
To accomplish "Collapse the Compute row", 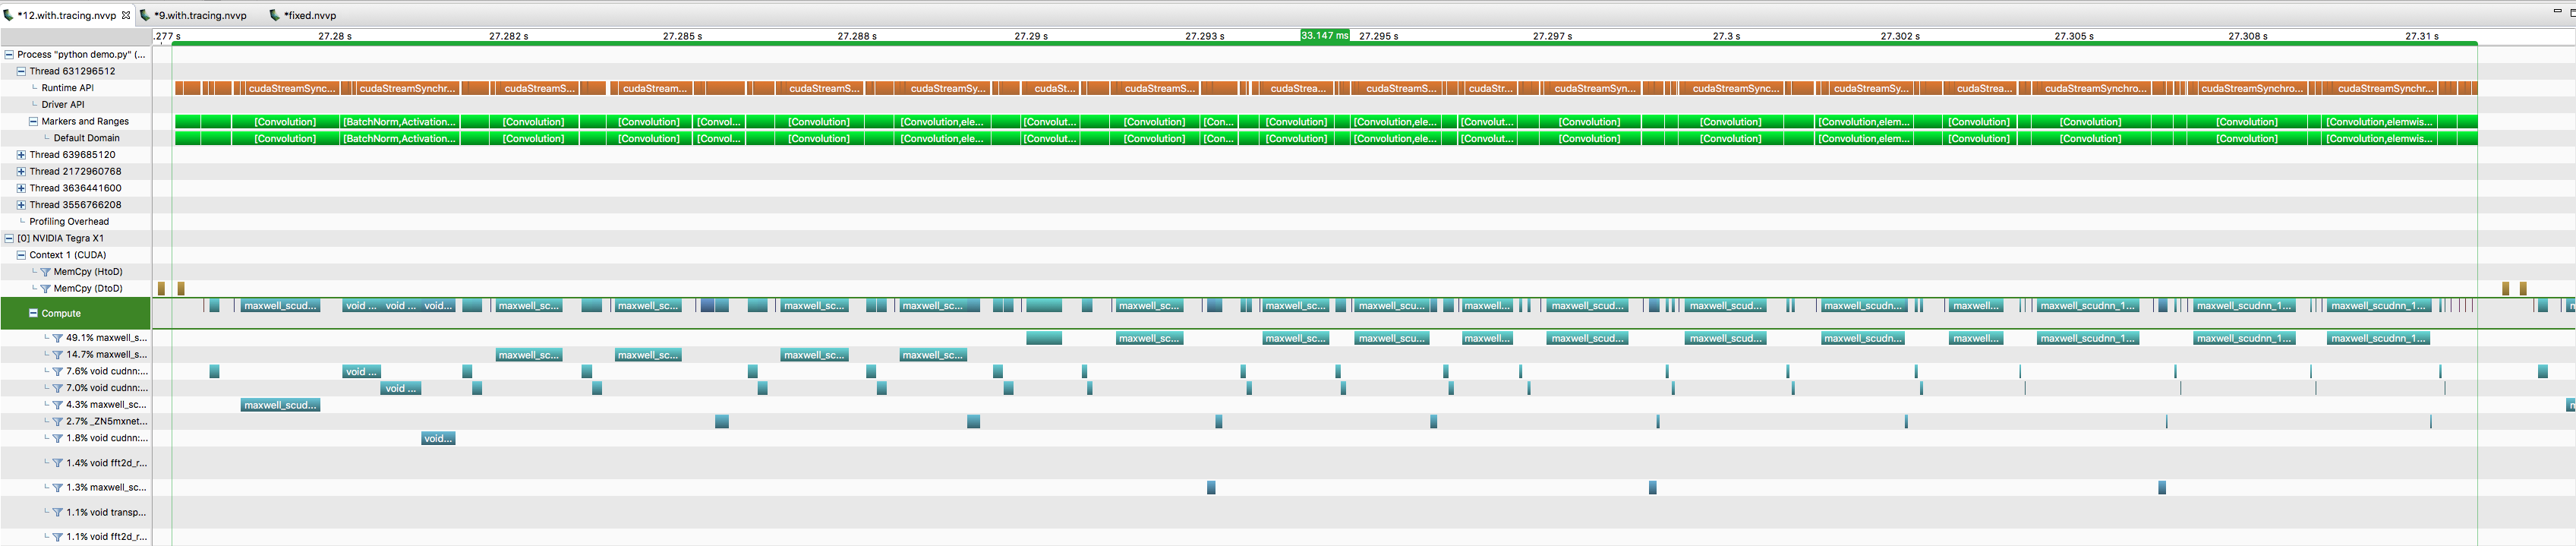I will pos(33,313).
